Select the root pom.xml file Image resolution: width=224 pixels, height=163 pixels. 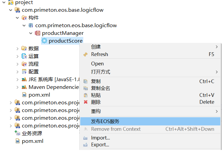coord(32,141)
